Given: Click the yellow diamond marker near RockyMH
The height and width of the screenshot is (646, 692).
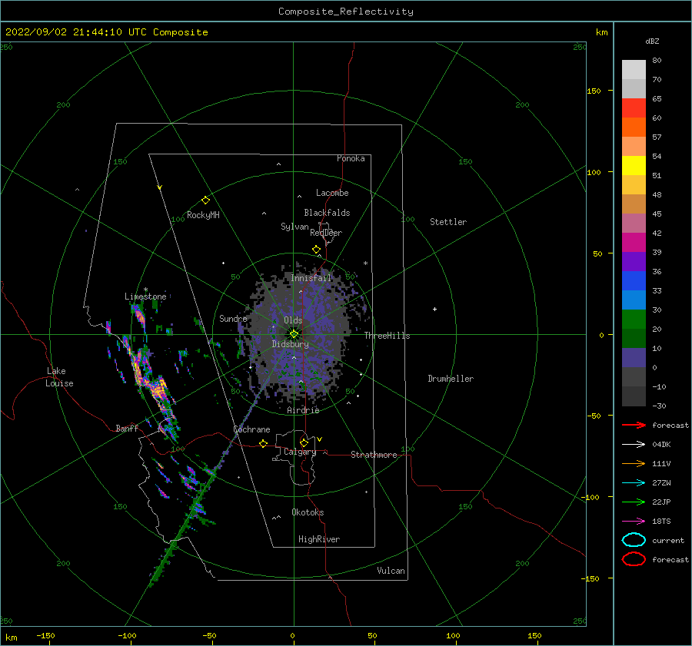Looking at the screenshot, I should click(x=205, y=200).
